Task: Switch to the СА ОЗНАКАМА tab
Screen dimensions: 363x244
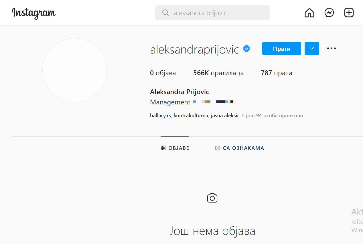Action: [x=240, y=148]
